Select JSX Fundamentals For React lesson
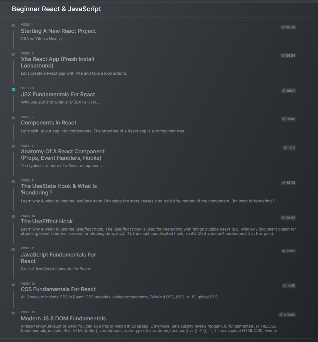The image size is (318, 342). click(x=58, y=95)
